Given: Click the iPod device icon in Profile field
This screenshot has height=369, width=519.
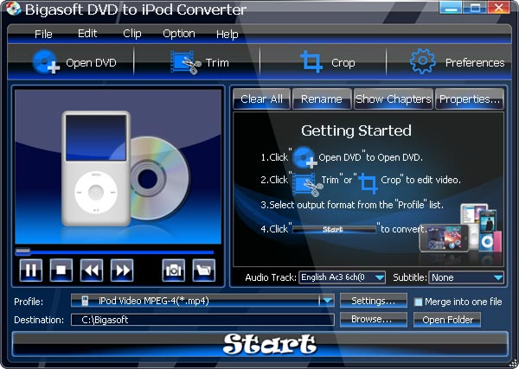Looking at the screenshot, I should pos(85,302).
